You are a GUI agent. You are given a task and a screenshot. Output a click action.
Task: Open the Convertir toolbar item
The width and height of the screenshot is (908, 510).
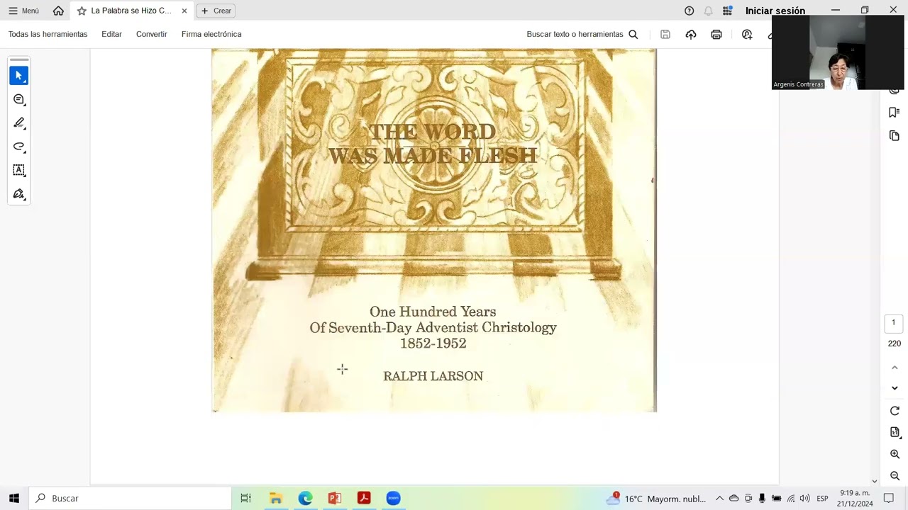pos(151,34)
